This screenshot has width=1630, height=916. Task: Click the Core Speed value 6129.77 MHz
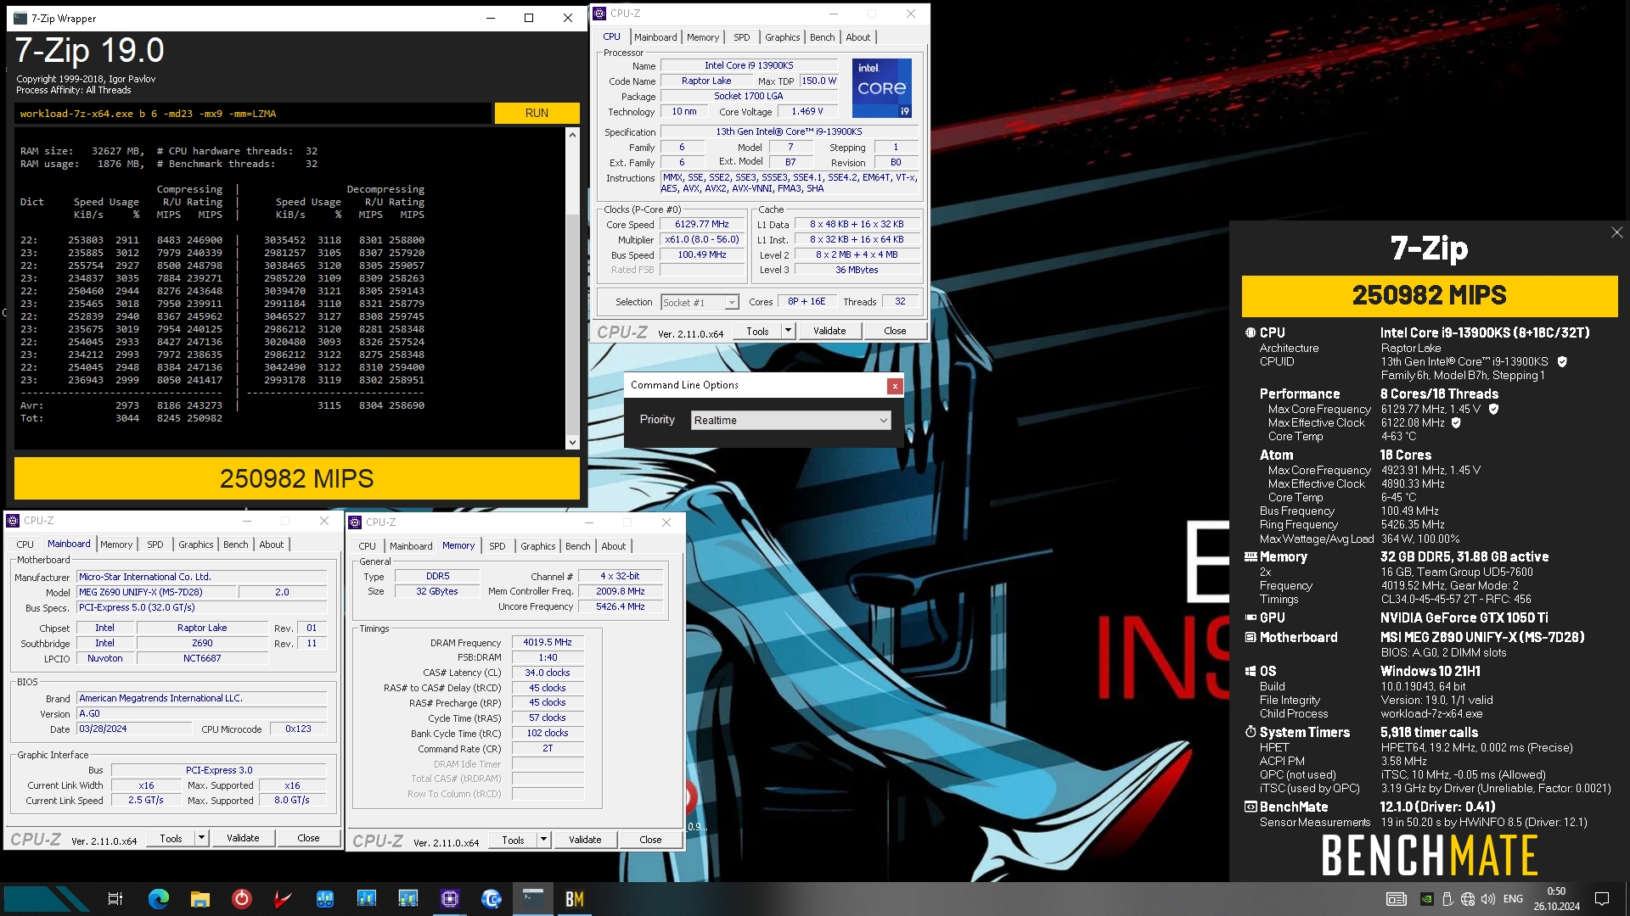point(702,225)
